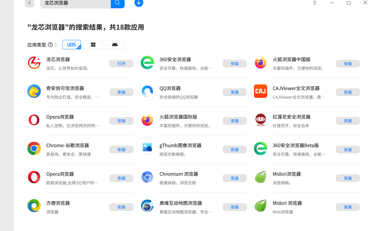This screenshot has height=231, width=371.
Task: Open the 奇安信可信浏览器 title
Action: tap(65, 88)
